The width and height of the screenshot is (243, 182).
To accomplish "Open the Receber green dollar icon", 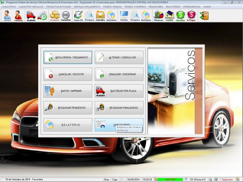I will click(180, 15).
